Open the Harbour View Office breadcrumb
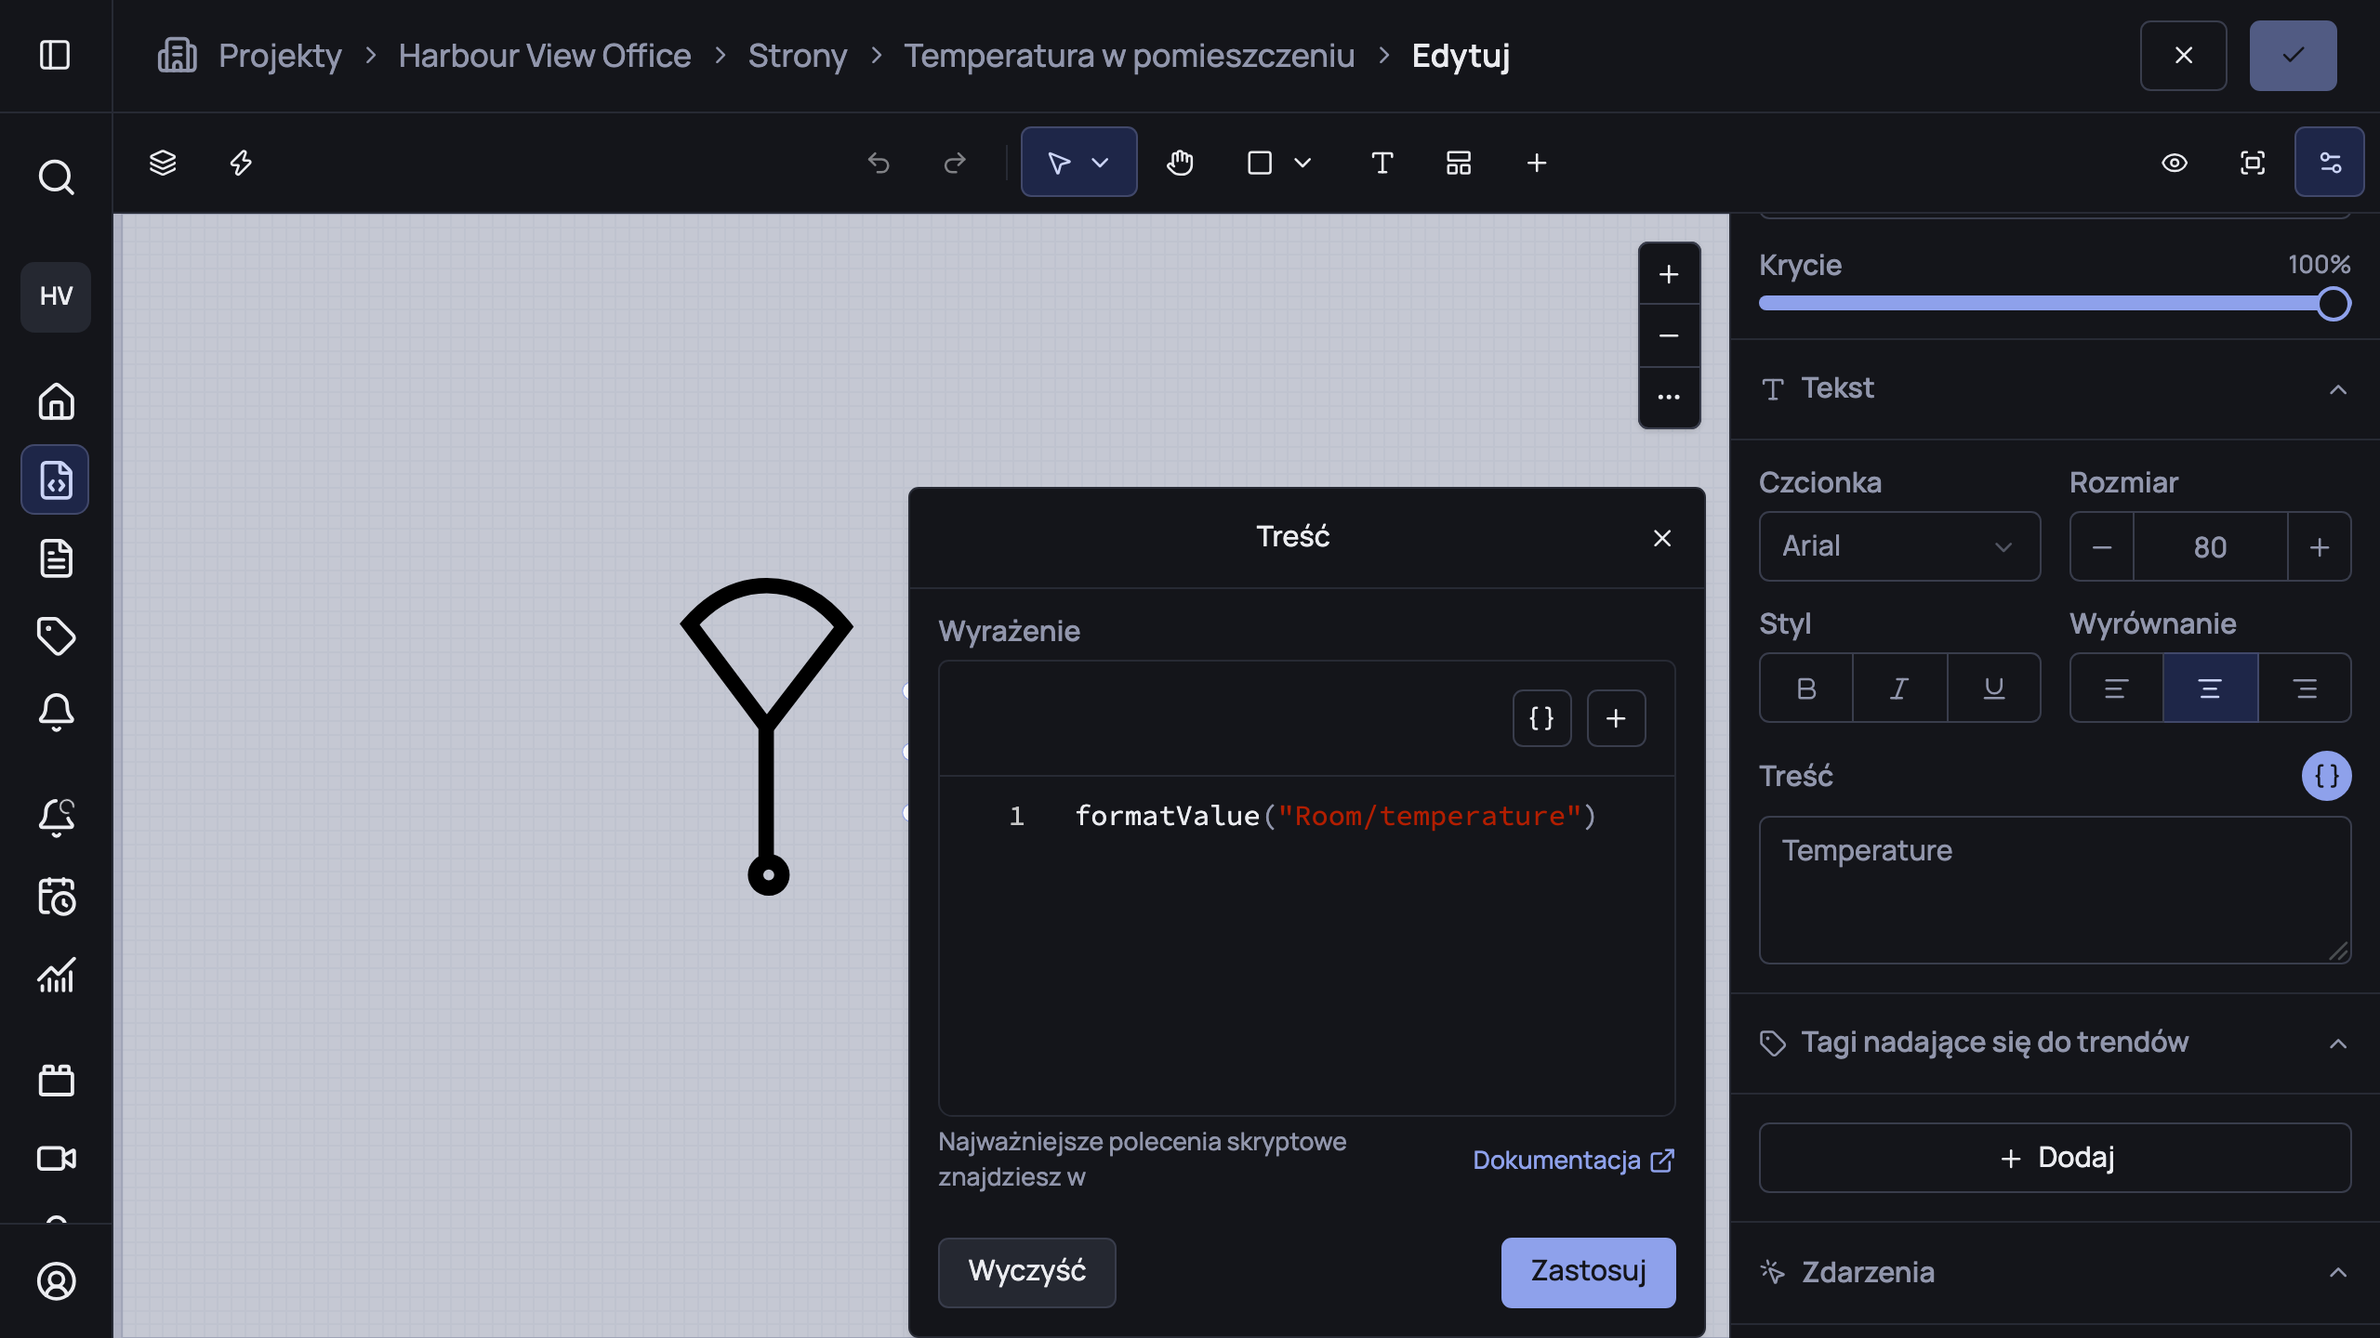The height and width of the screenshot is (1338, 2380). [x=545, y=56]
